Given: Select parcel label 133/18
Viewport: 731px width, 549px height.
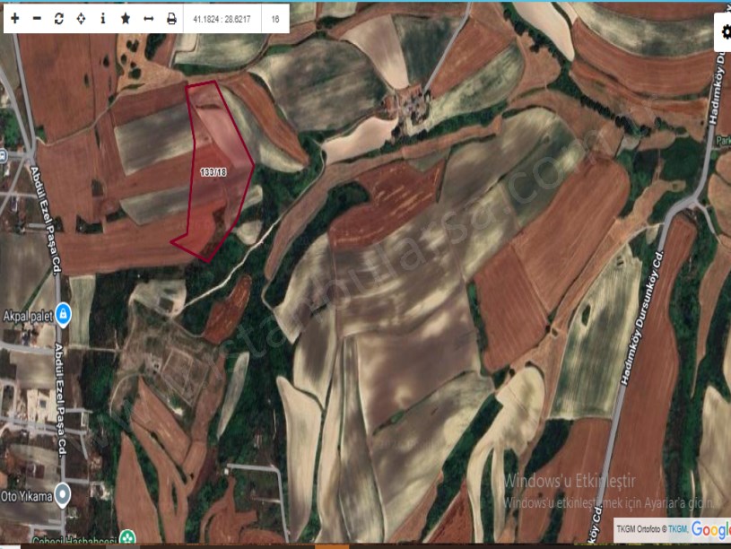Looking at the screenshot, I should point(213,170).
